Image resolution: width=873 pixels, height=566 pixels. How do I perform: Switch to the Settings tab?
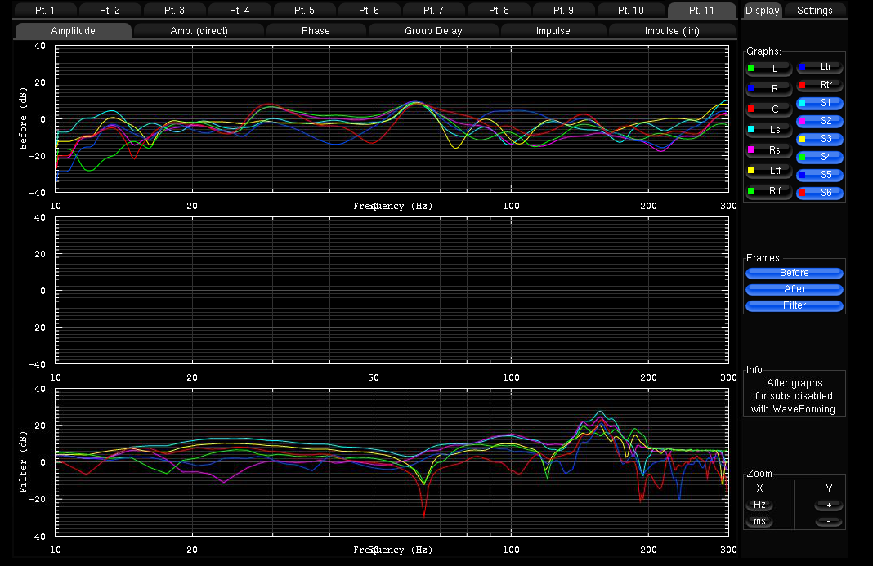(x=814, y=11)
